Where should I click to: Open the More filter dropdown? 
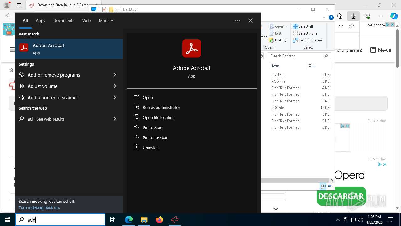106,20
